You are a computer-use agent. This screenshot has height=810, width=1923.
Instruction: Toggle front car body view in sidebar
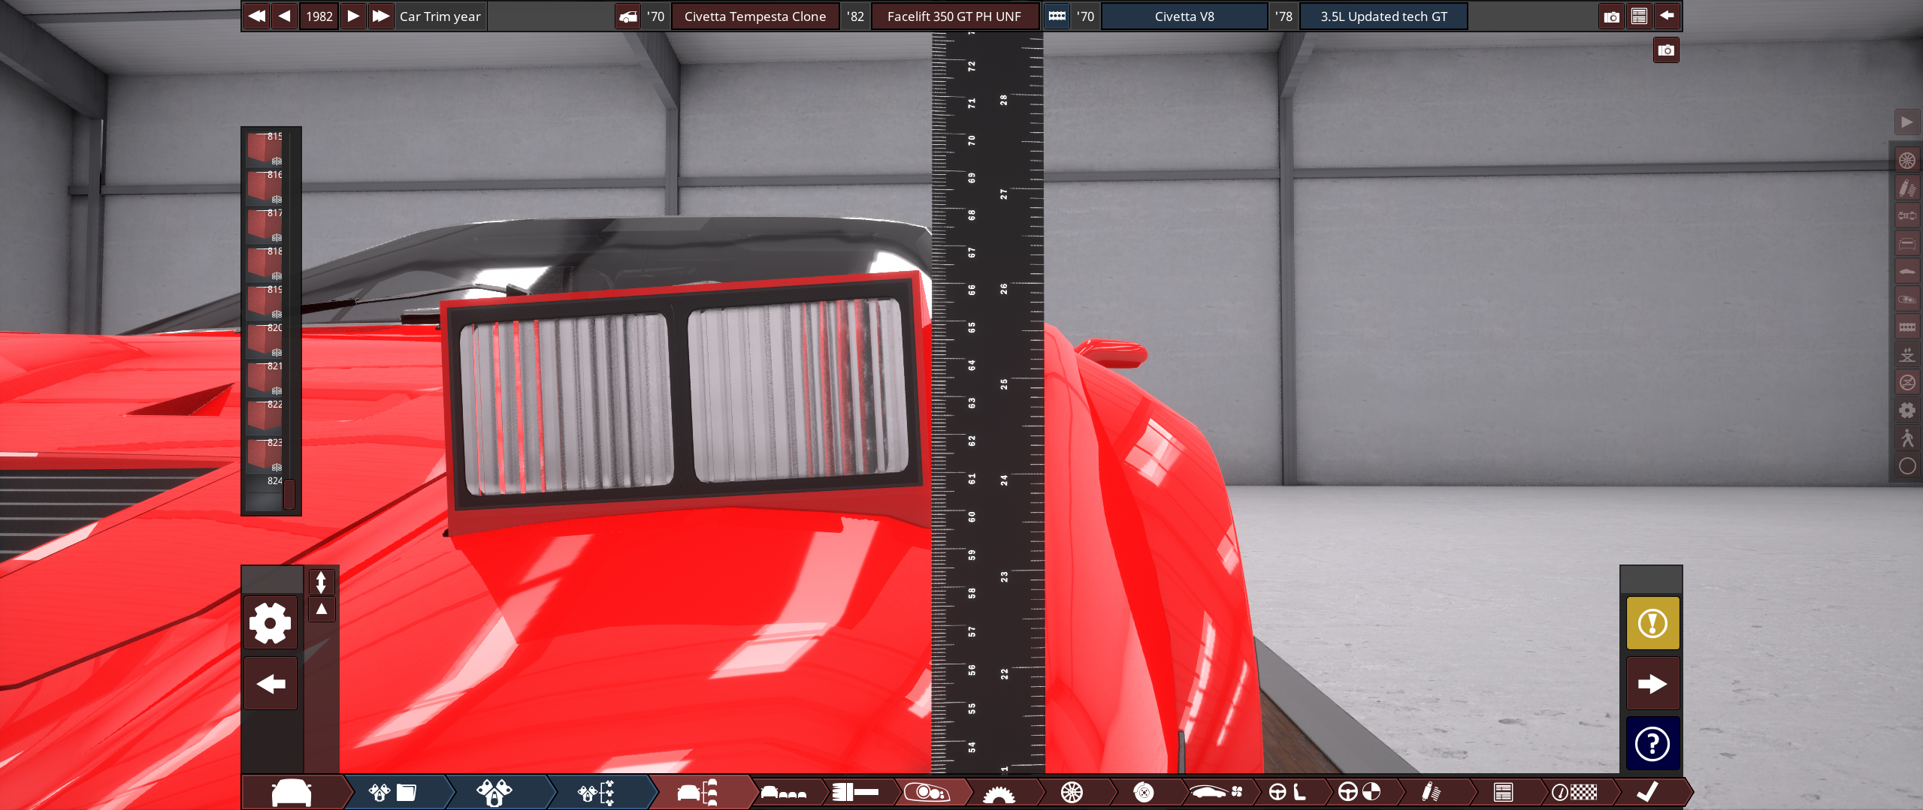[x=1906, y=243]
